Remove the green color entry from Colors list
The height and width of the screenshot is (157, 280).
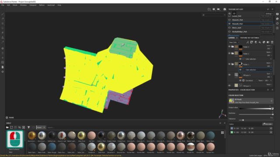coord(271,132)
